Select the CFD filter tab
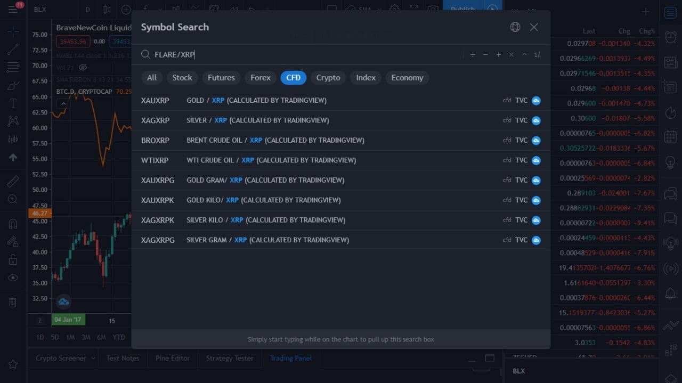Image resolution: width=682 pixels, height=383 pixels. (x=294, y=78)
